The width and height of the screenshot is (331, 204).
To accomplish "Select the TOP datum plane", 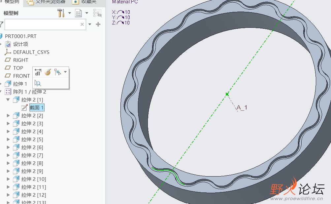I will [x=18, y=68].
